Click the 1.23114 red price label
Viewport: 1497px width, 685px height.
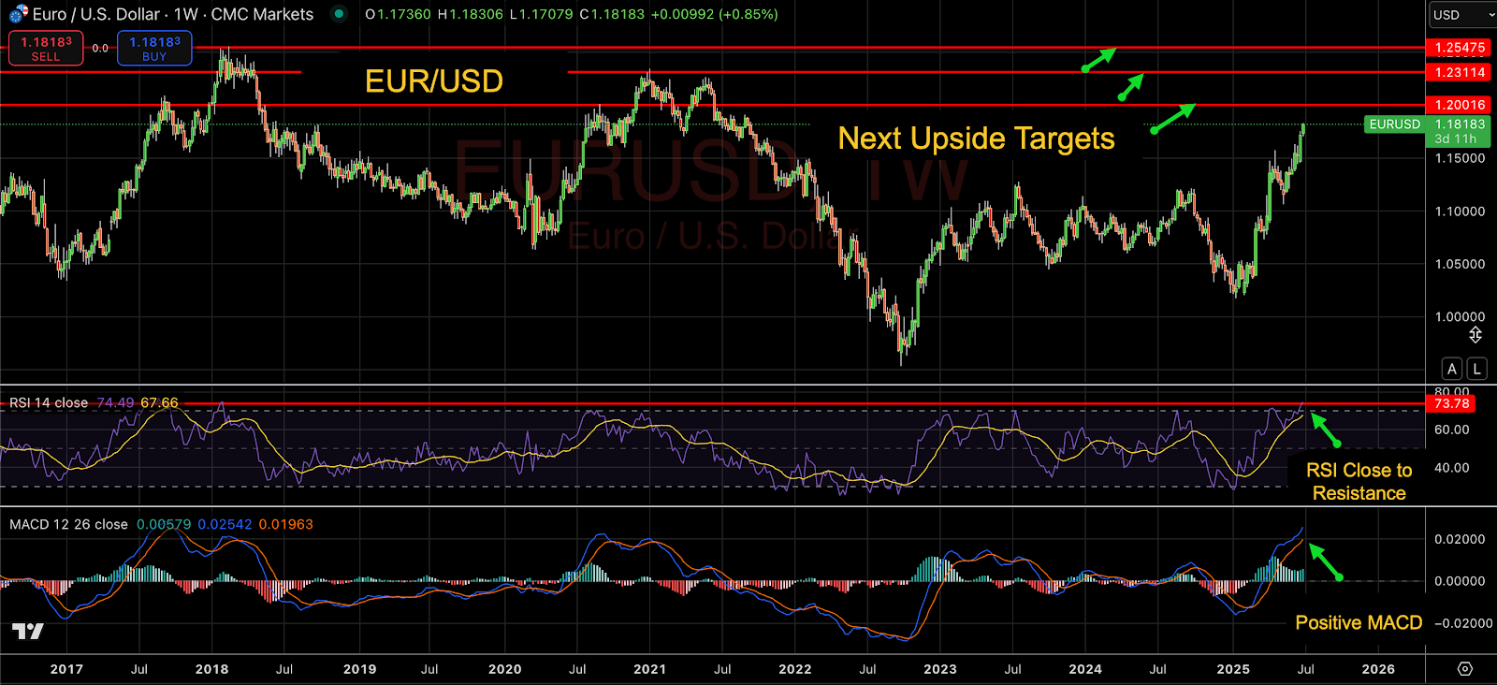tap(1460, 72)
